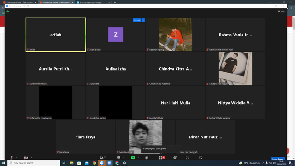Viewport: 295px width, 166px height.
Task: Click Unmute on zoom baa01 tile
Action: click(137, 20)
